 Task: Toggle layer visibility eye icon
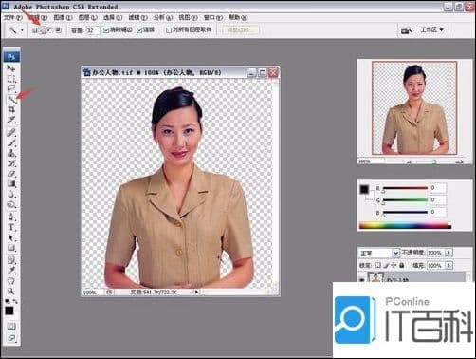point(362,280)
